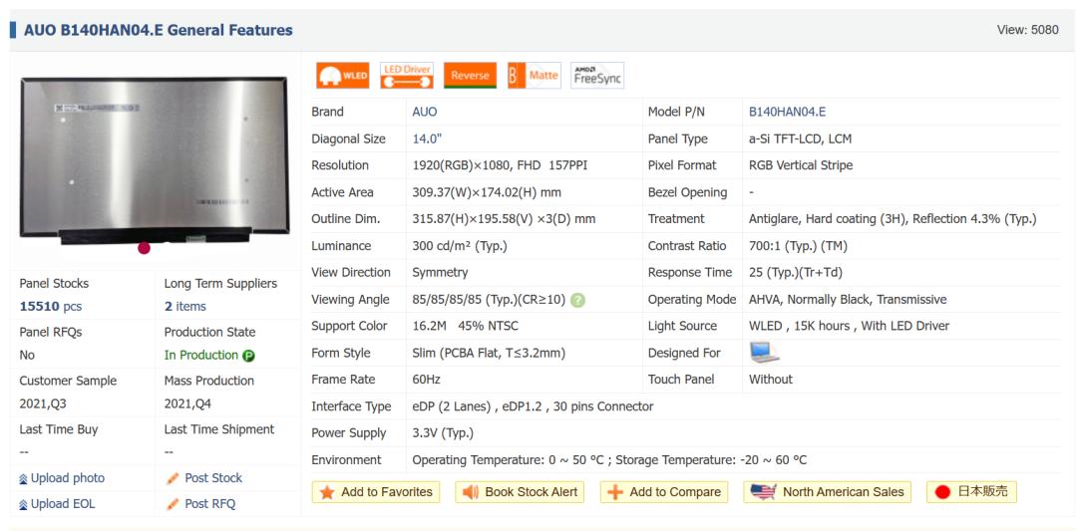This screenshot has width=1077, height=531.
Task: Click the frame rate value 60Hz
Action: [426, 380]
